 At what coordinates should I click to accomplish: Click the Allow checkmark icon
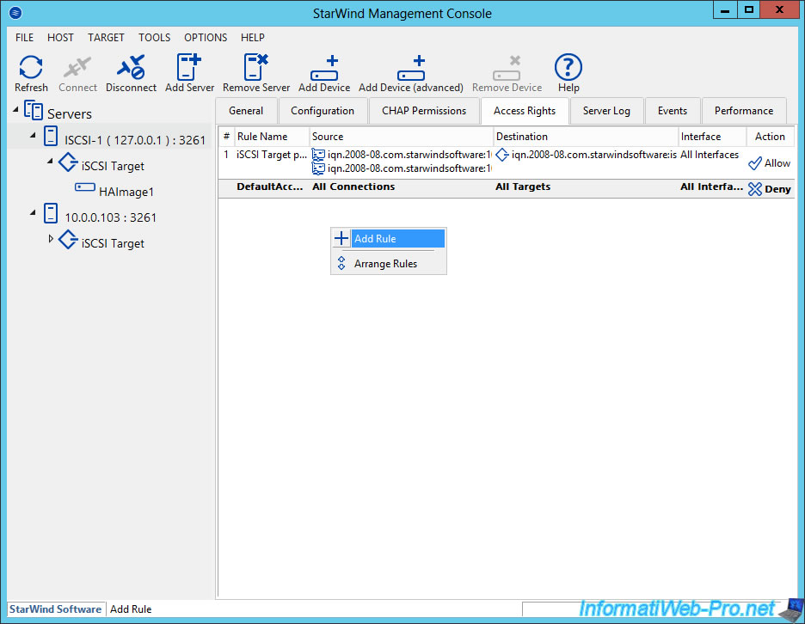click(x=755, y=163)
